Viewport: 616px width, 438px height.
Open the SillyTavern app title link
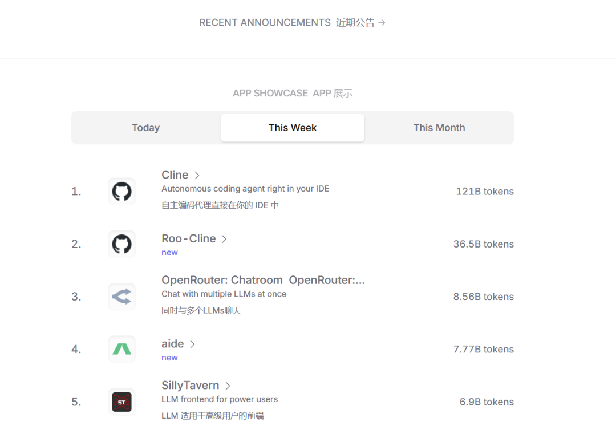point(189,386)
